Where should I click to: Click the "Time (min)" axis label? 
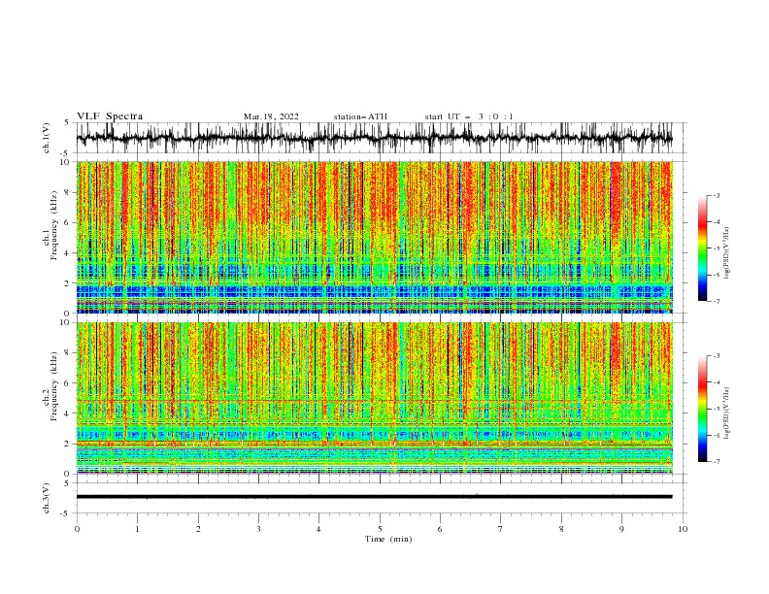point(388,539)
